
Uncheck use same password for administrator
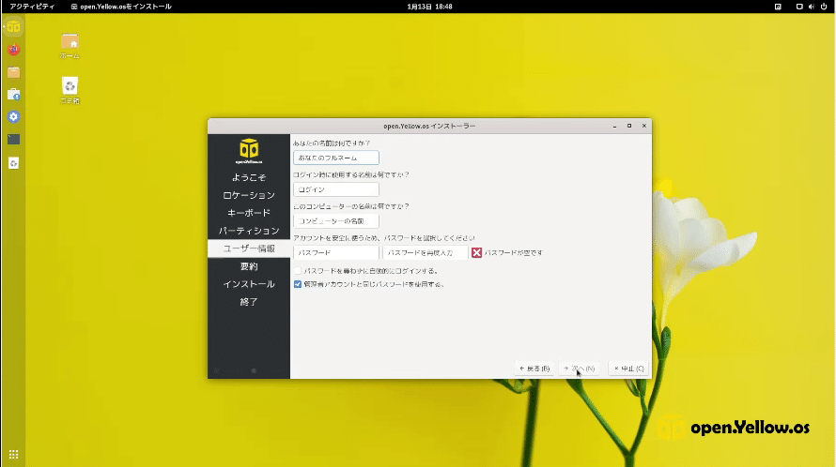tap(298, 284)
